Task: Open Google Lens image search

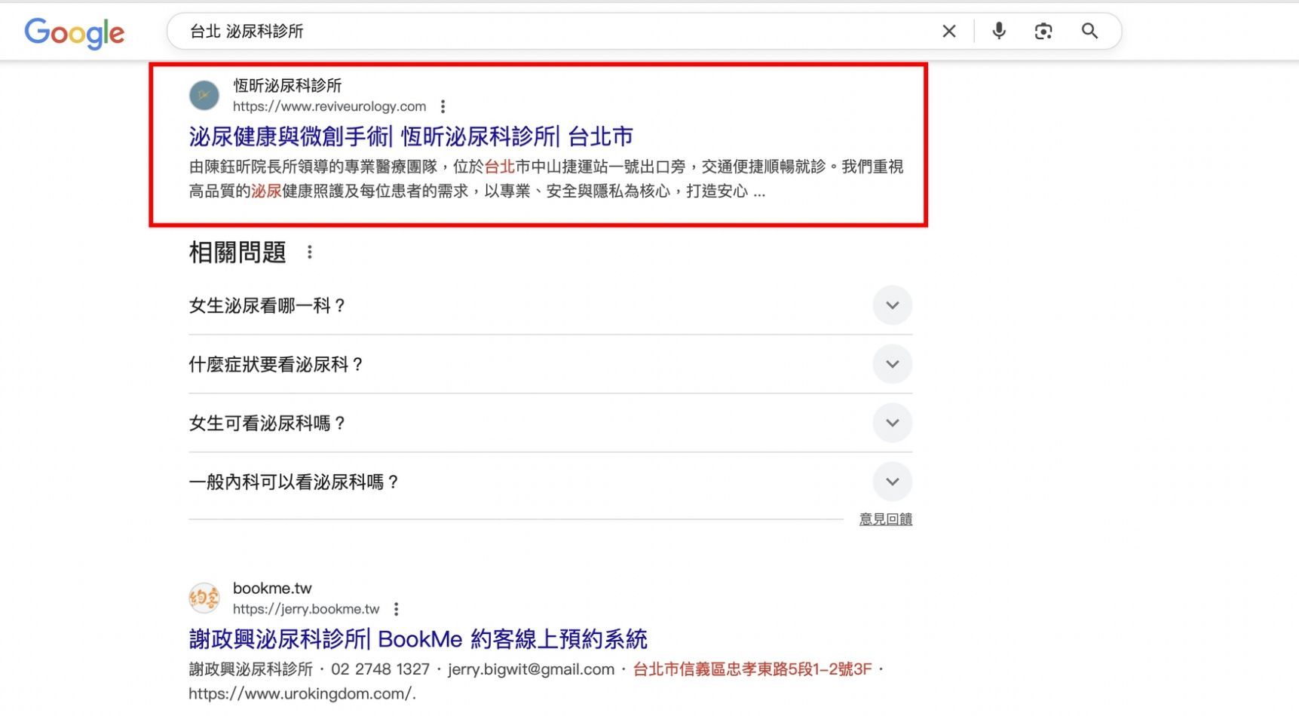Action: 1043,31
